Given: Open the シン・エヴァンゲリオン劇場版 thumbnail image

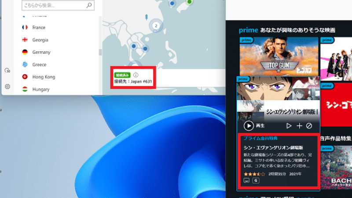Looking at the screenshot, I should (x=279, y=99).
